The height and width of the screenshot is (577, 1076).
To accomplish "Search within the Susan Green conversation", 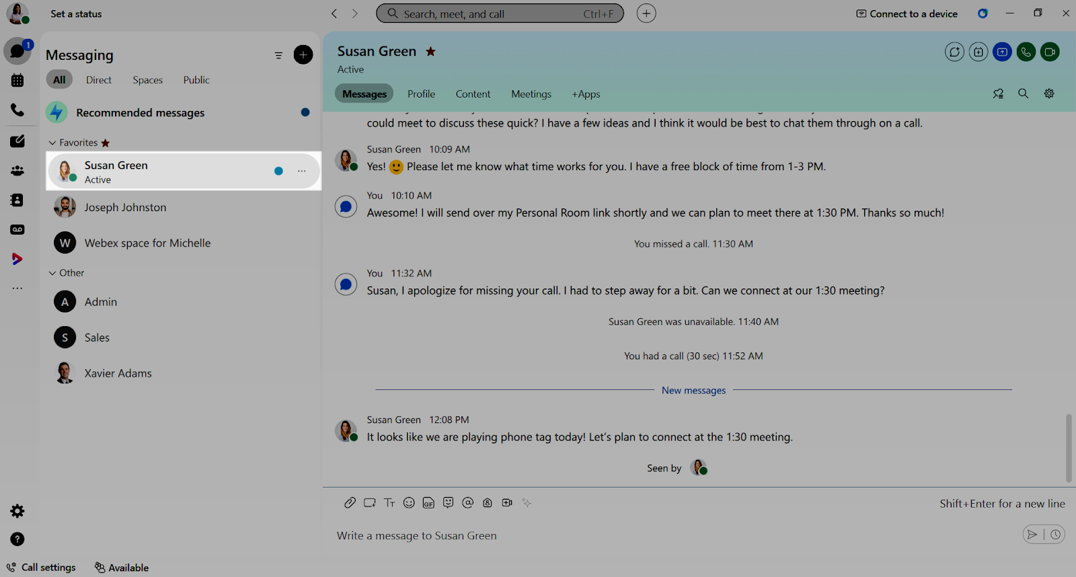I will click(1023, 94).
